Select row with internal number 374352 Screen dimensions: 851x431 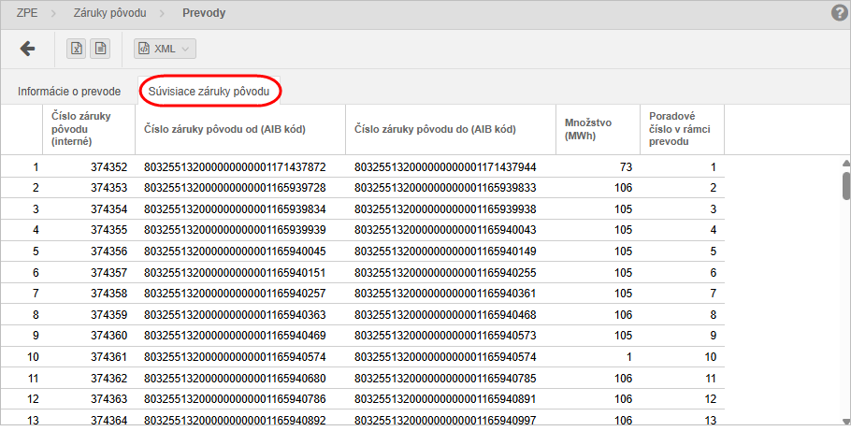pyautogui.click(x=108, y=167)
